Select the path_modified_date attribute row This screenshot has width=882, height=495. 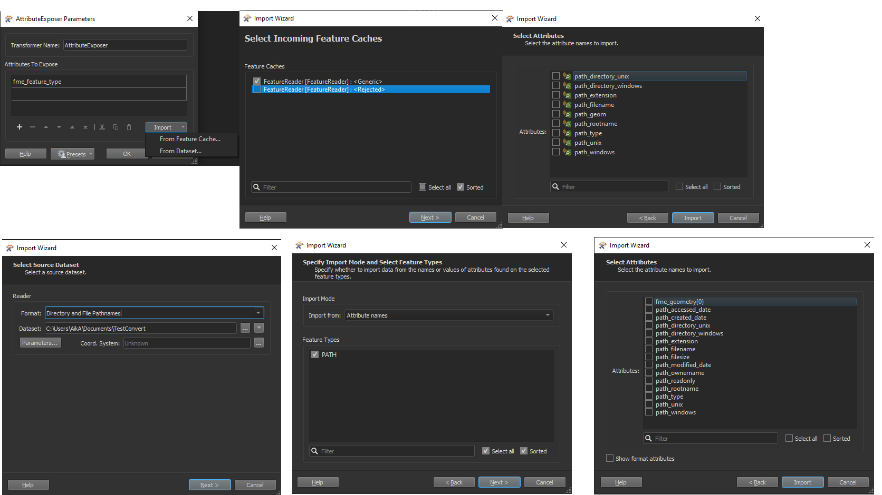click(x=683, y=365)
